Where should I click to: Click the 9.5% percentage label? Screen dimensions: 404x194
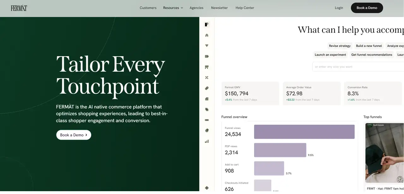point(311,155)
